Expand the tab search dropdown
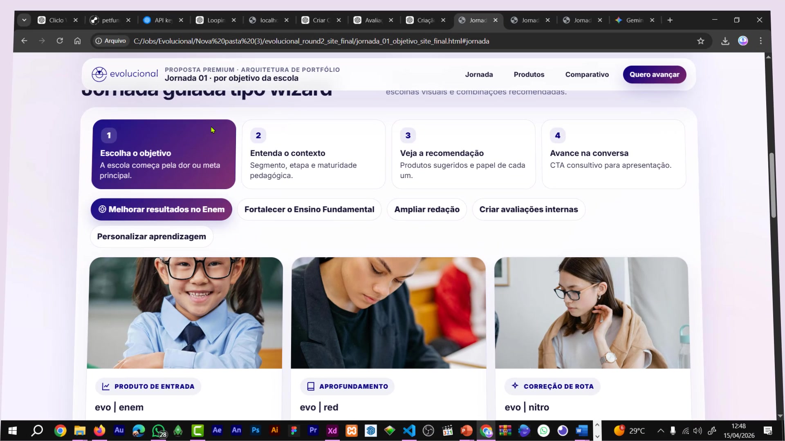The height and width of the screenshot is (441, 785). (x=24, y=20)
